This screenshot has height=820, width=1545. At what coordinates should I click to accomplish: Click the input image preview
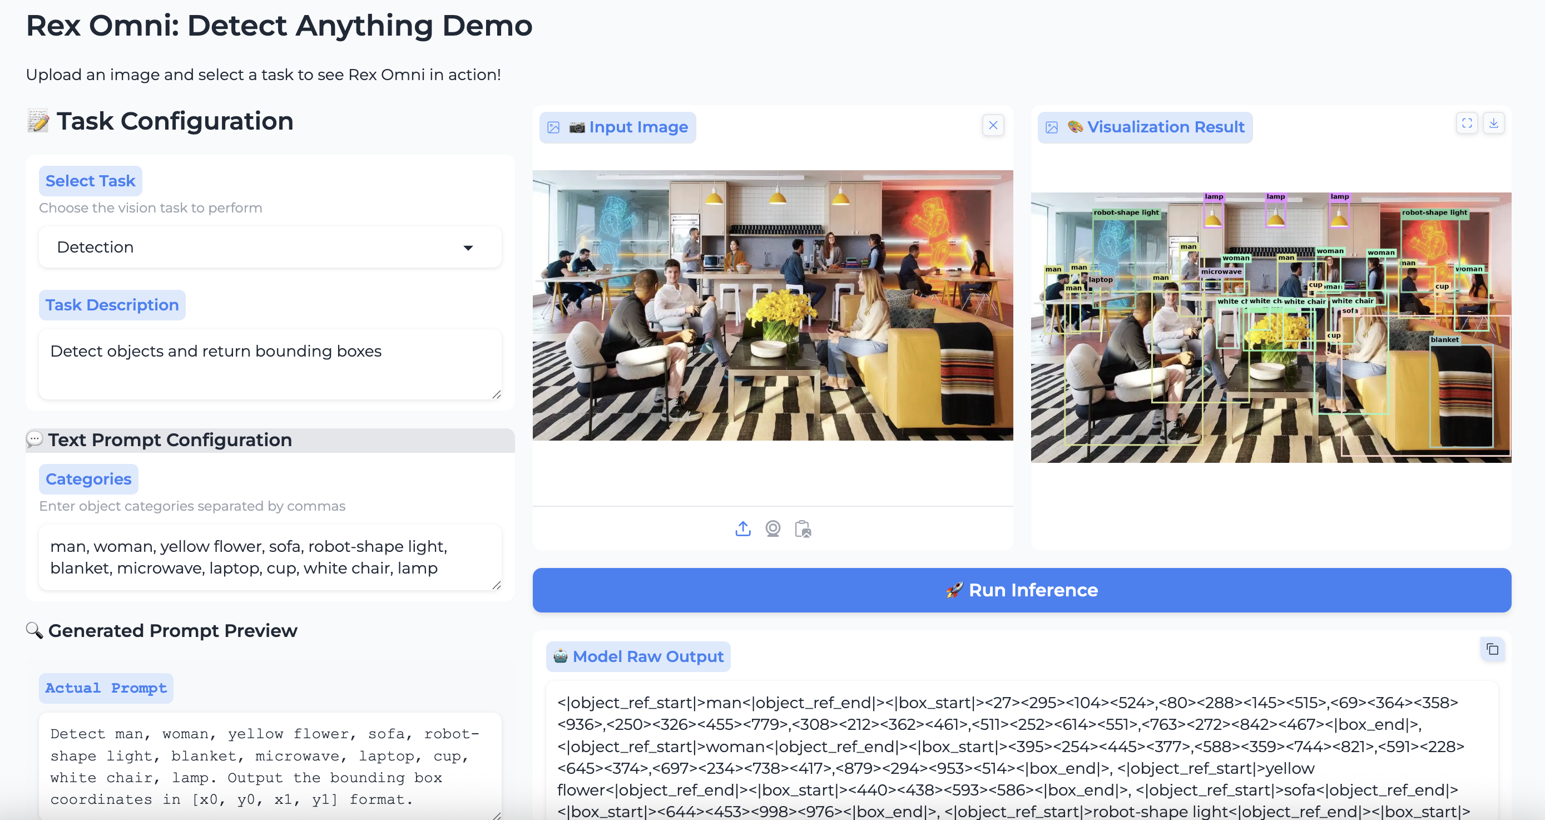tap(772, 305)
